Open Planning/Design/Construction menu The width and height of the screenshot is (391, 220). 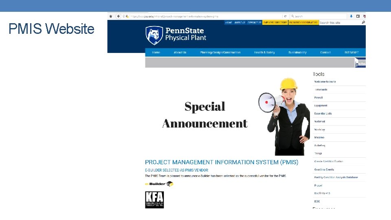pos(220,53)
